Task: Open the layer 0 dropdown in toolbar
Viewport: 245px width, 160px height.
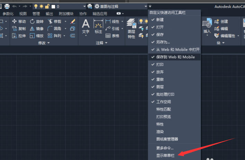Action: (84, 7)
